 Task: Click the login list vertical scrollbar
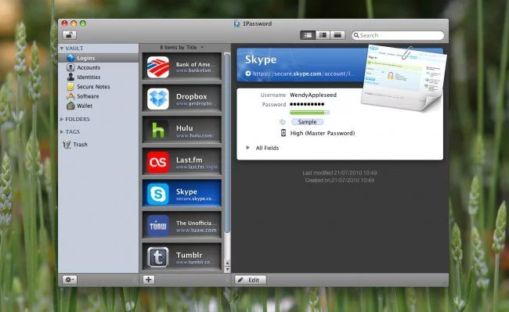(x=228, y=143)
